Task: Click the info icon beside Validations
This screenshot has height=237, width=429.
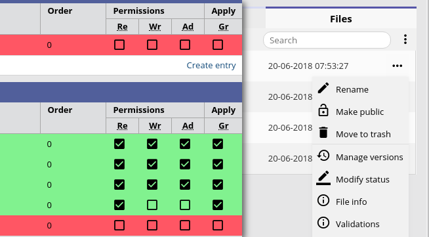Action: coord(323,223)
